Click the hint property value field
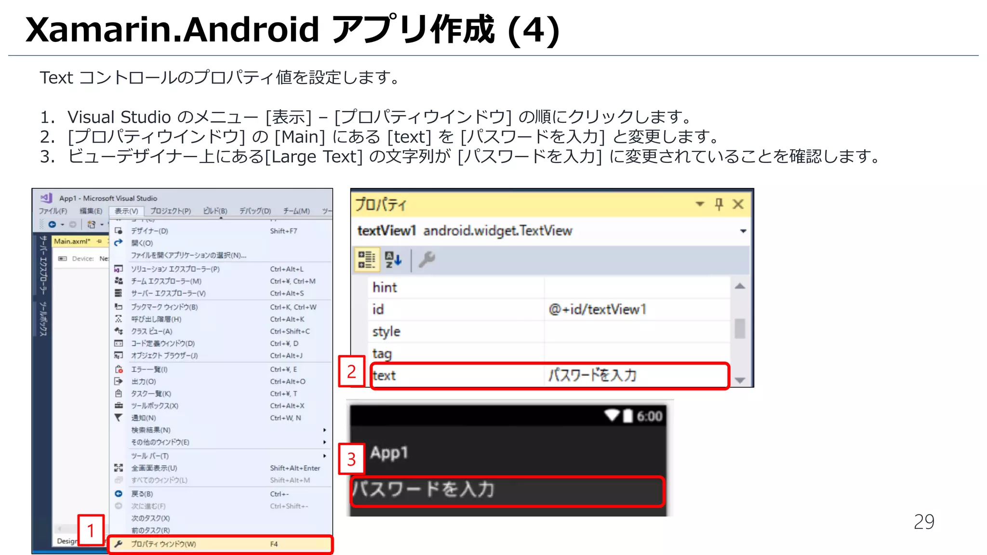The width and height of the screenshot is (987, 555). (637, 288)
